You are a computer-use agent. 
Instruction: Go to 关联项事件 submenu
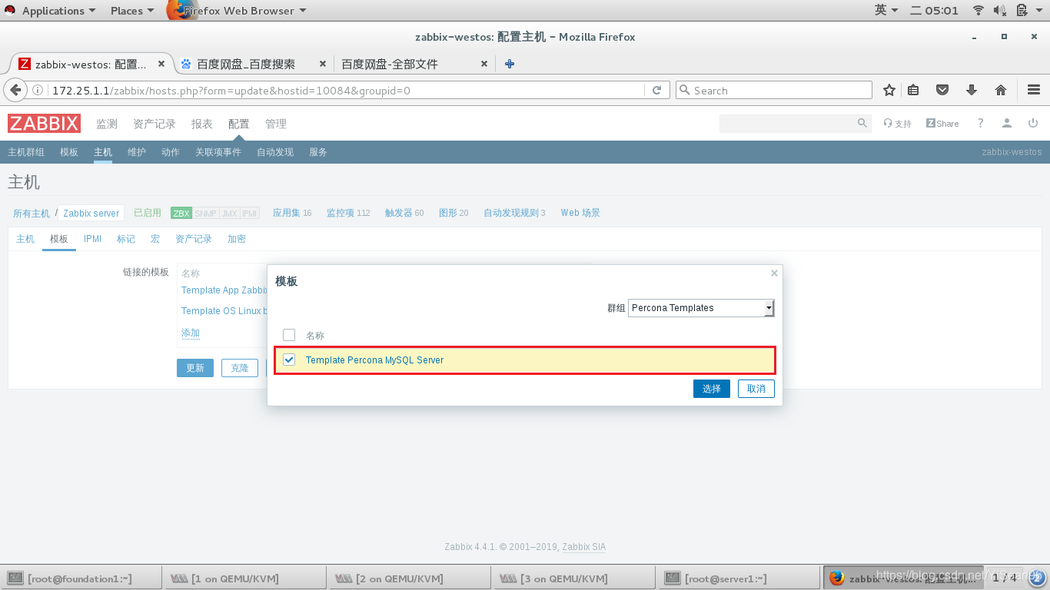pyautogui.click(x=218, y=152)
